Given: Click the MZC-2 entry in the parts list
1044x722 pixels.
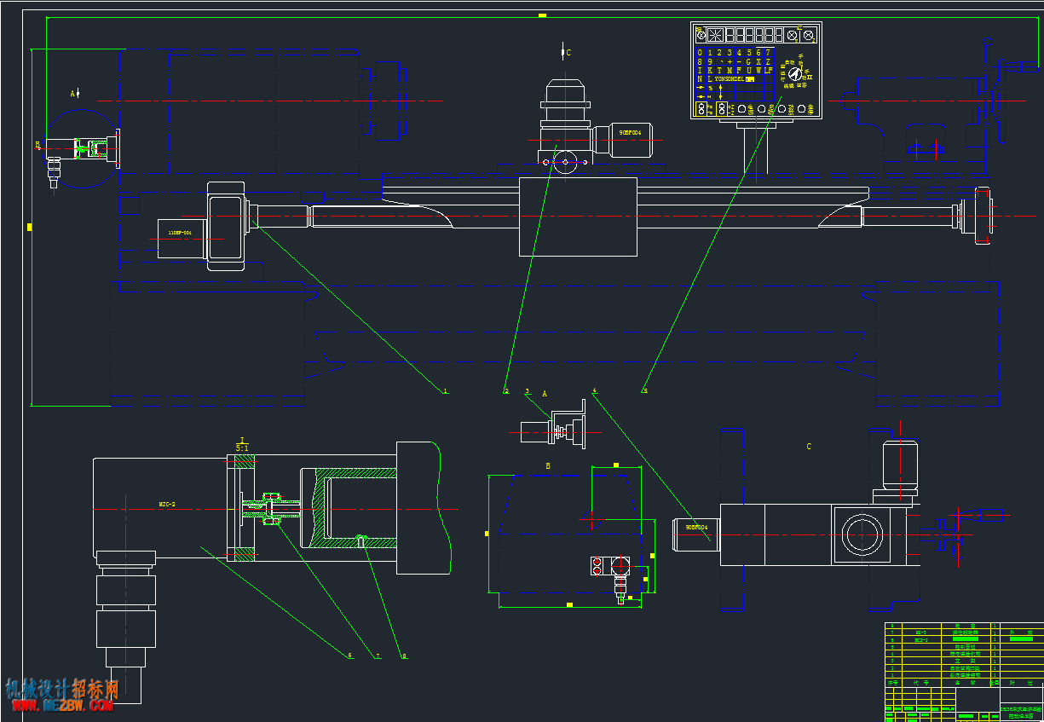Looking at the screenshot, I should coord(920,639).
